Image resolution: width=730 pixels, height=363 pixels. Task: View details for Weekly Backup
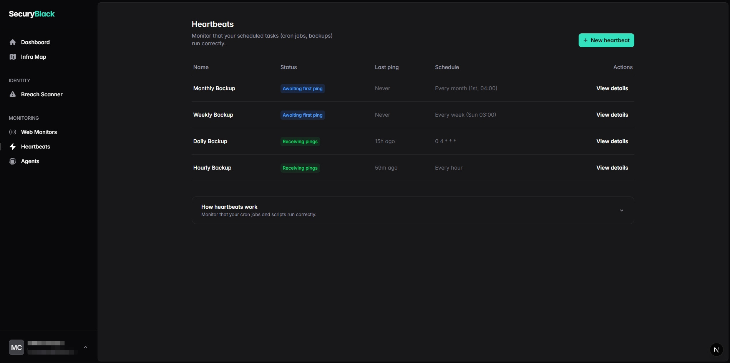point(612,115)
